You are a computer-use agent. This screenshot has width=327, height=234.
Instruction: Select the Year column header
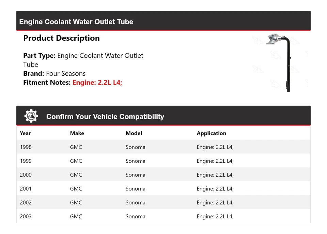click(x=25, y=133)
